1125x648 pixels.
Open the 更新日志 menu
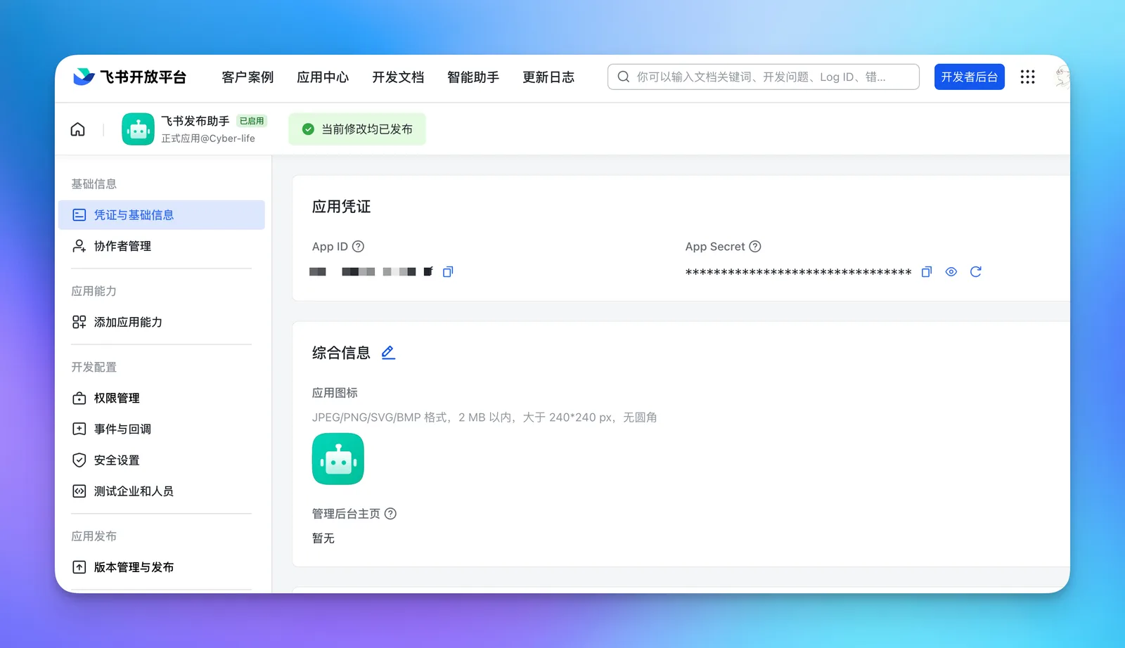[x=548, y=77]
